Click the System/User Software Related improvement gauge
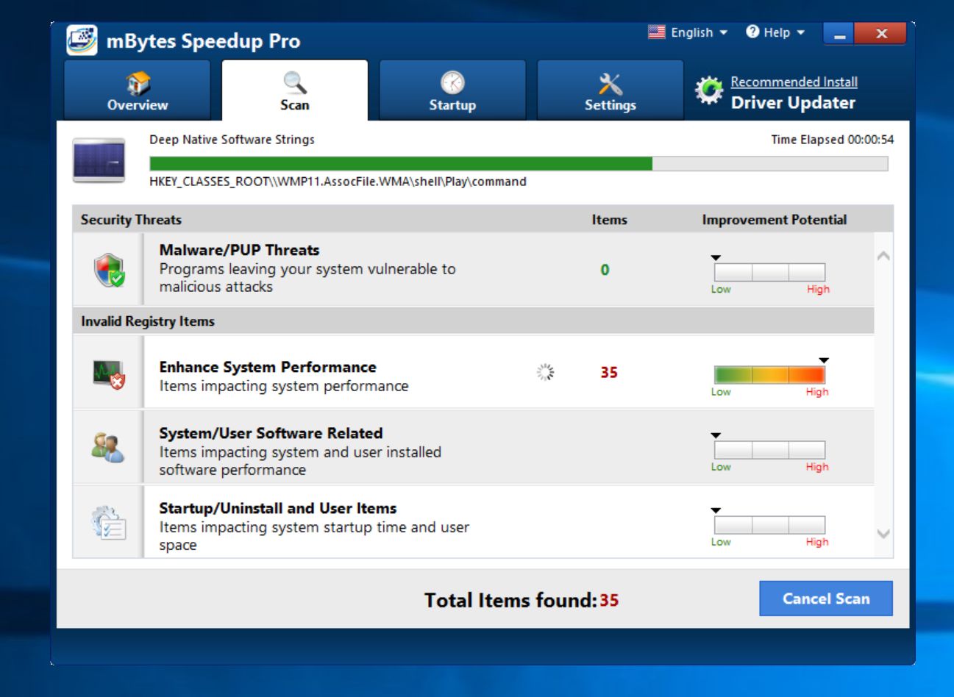The image size is (954, 697). coord(769,450)
